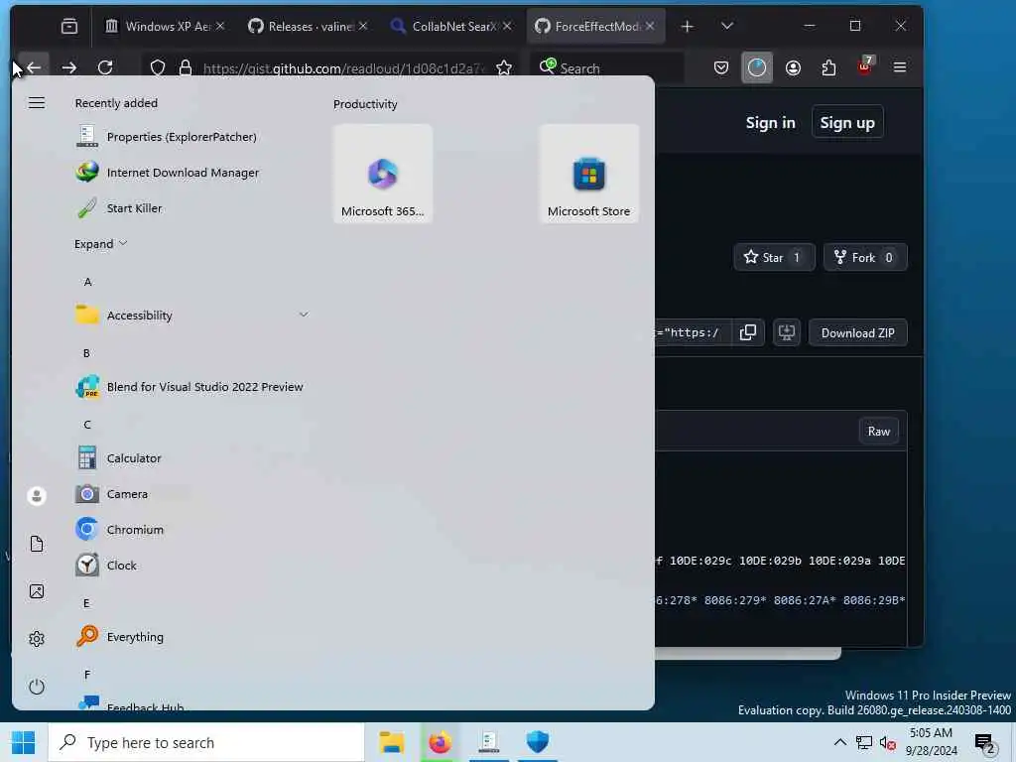Click the Power icon in Start menu
Viewport: 1016px width, 762px height.
(x=37, y=687)
